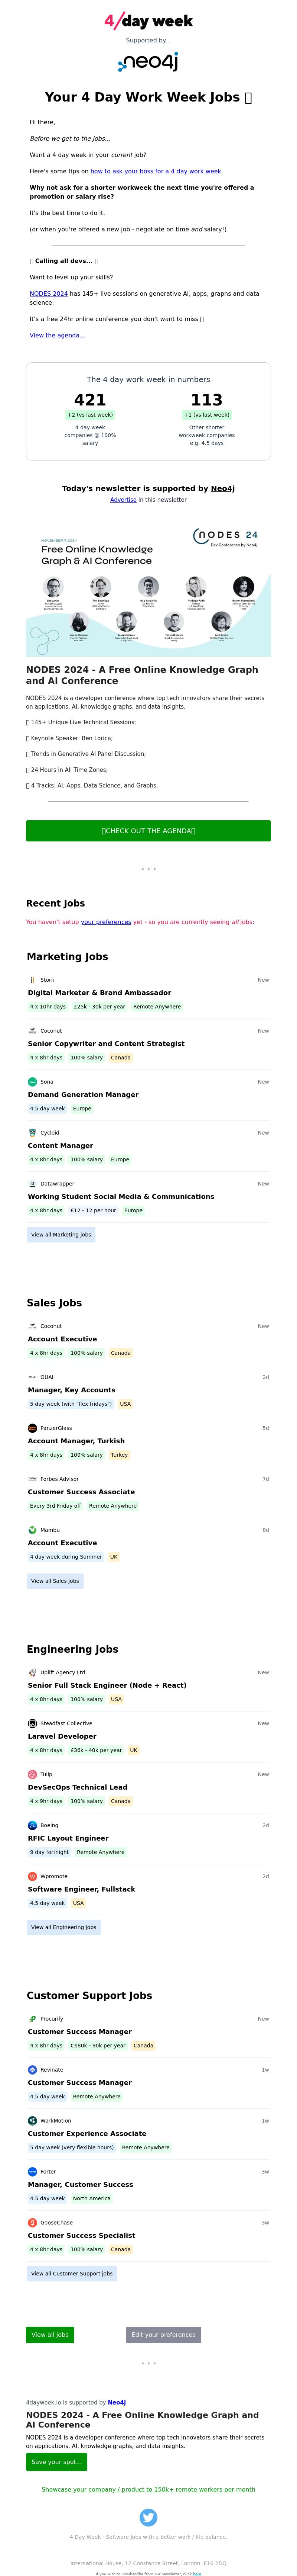The width and height of the screenshot is (297, 2576).
Task: Open the 'how to ask your boss' link
Action: tap(156, 171)
